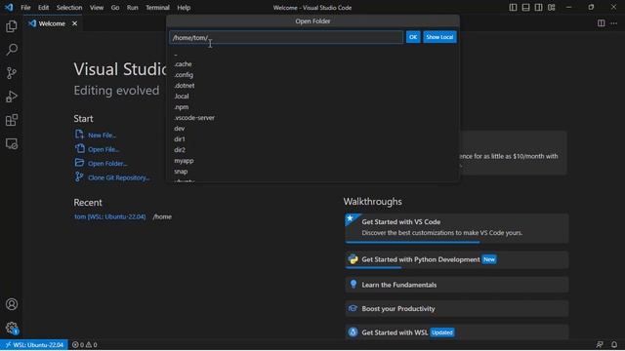Open the Go menu
The width and height of the screenshot is (625, 351).
pyautogui.click(x=115, y=8)
